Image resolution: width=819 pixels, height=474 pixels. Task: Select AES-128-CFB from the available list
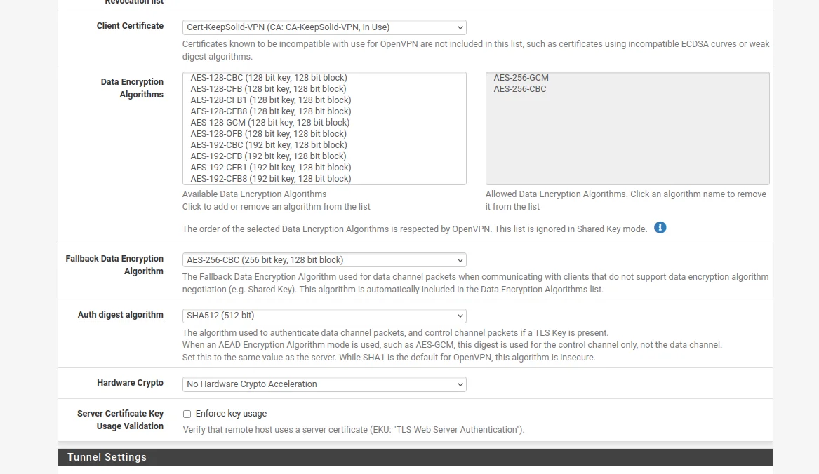268,89
